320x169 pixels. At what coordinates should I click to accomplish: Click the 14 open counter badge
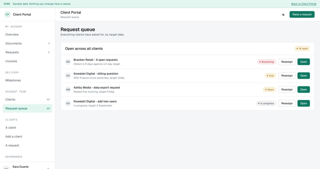302,49
